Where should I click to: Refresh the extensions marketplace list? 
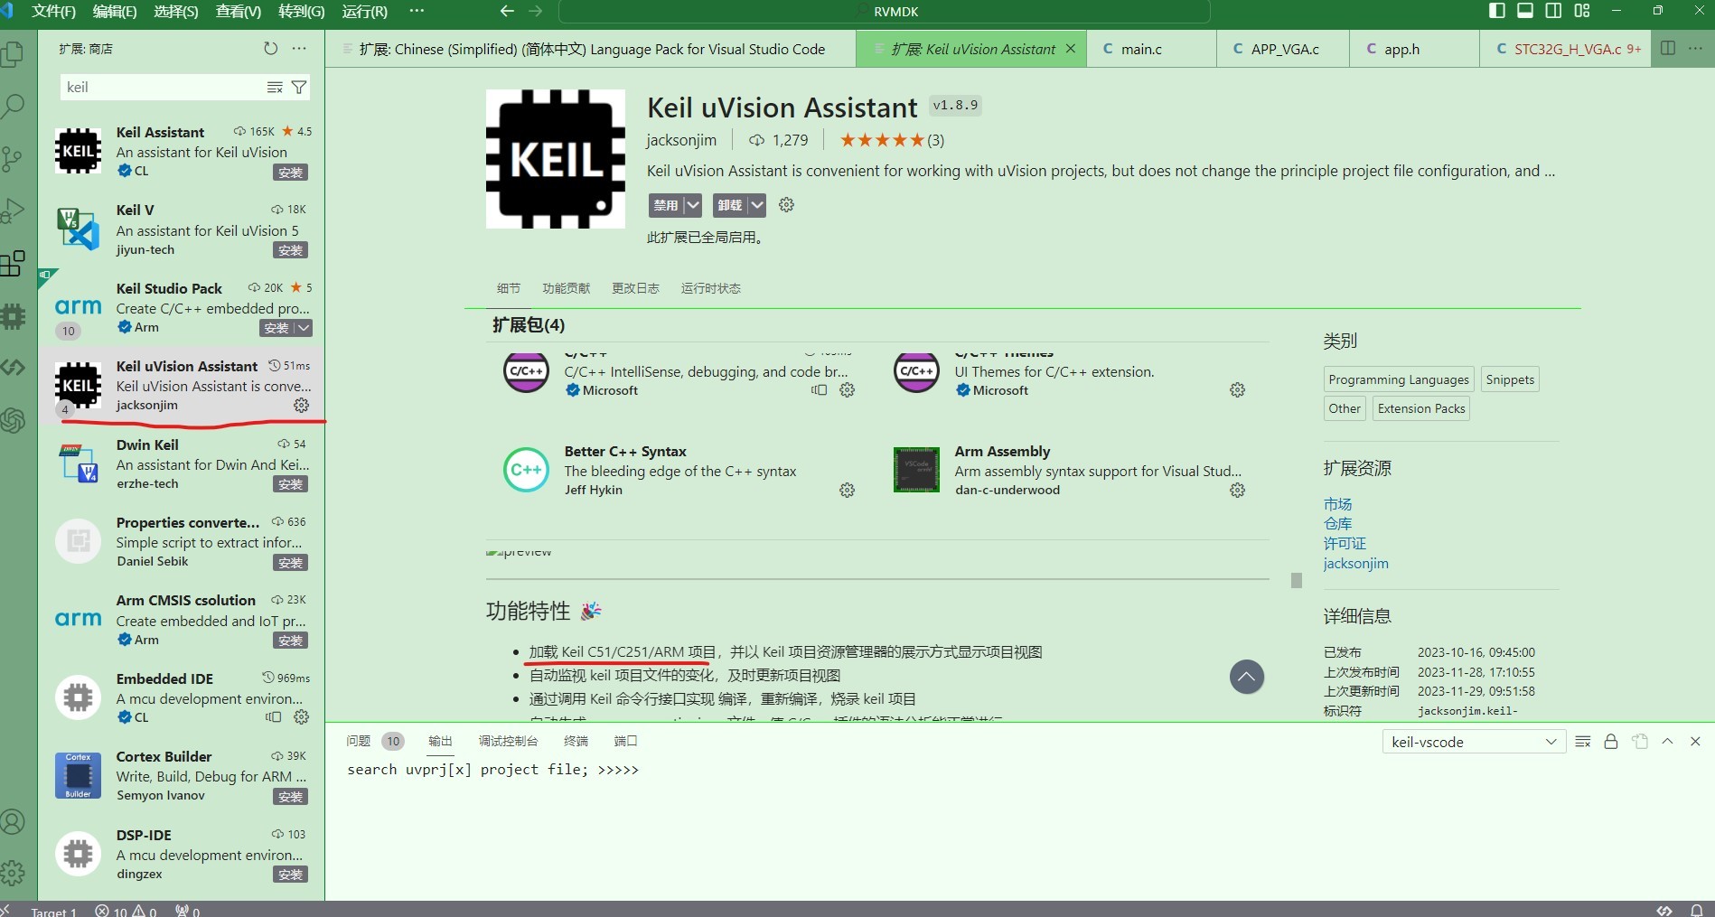point(270,49)
